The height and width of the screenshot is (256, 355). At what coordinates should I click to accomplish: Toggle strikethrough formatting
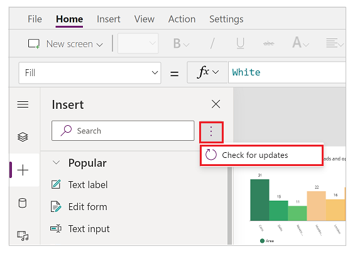[x=269, y=43]
